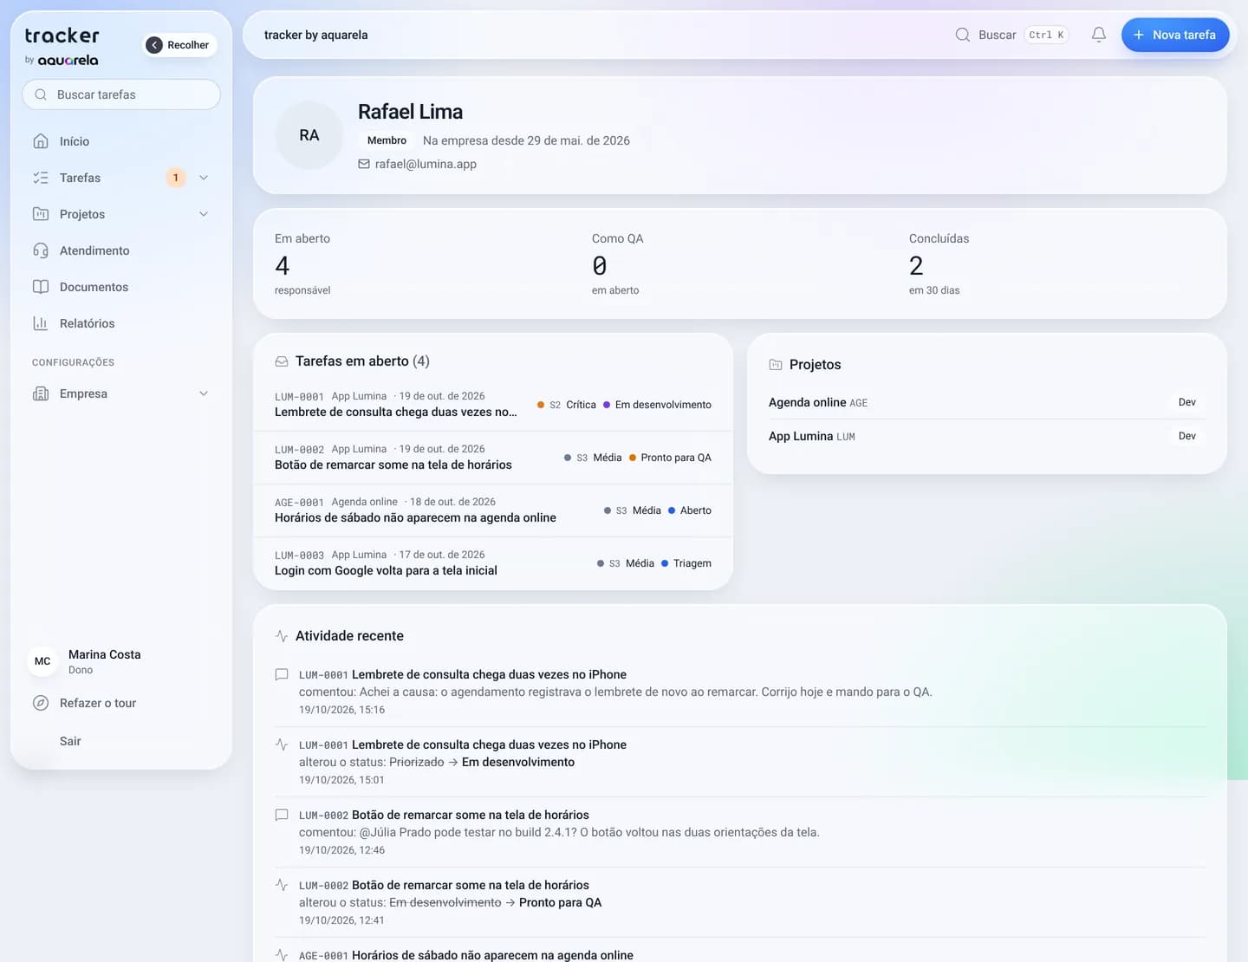Open Documentos in the sidebar
This screenshot has height=962, width=1248.
point(121,287)
